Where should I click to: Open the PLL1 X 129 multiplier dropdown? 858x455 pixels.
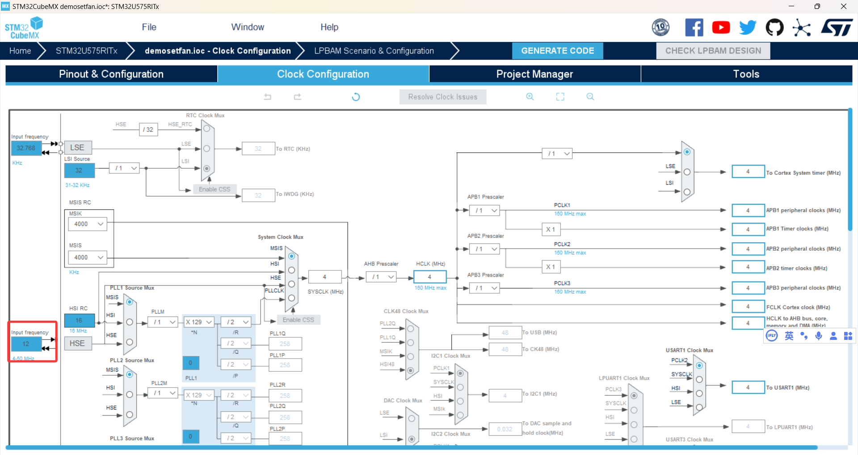point(199,322)
